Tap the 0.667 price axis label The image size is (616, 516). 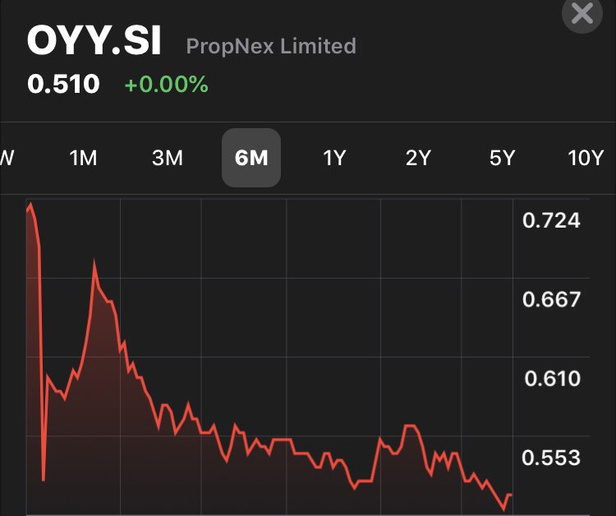pyautogui.click(x=551, y=299)
